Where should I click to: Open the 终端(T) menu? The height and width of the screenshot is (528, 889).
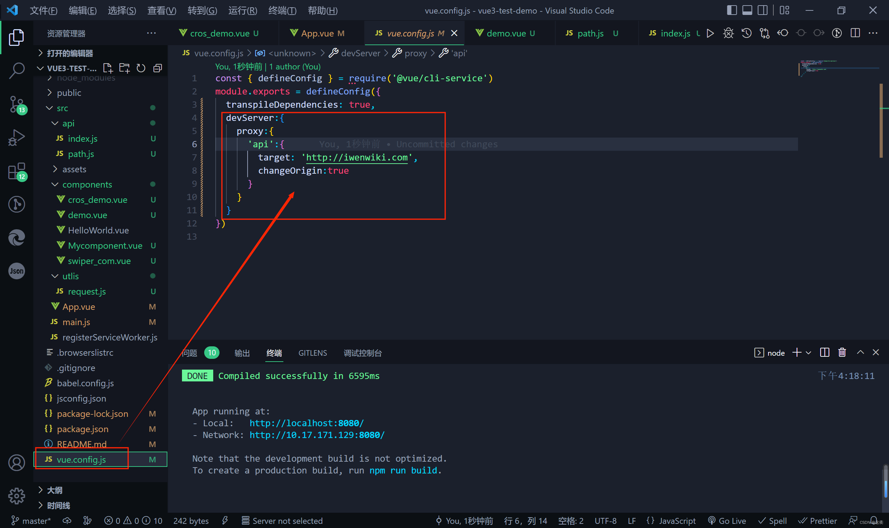click(282, 11)
